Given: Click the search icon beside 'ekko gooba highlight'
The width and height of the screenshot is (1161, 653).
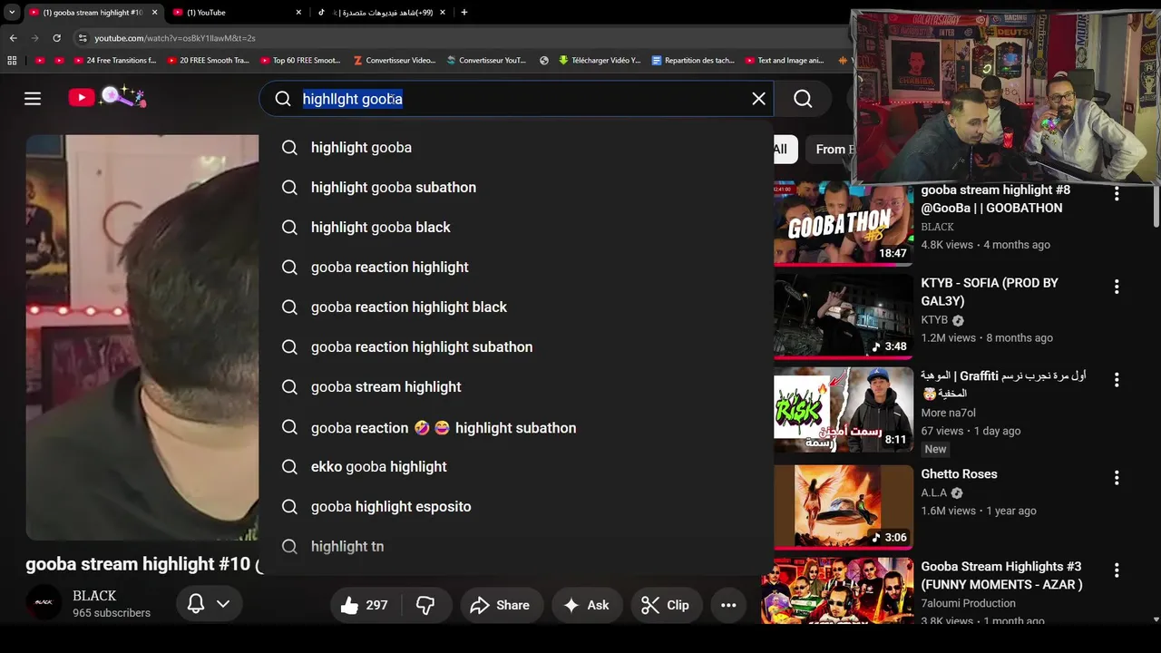Looking at the screenshot, I should pos(289,466).
